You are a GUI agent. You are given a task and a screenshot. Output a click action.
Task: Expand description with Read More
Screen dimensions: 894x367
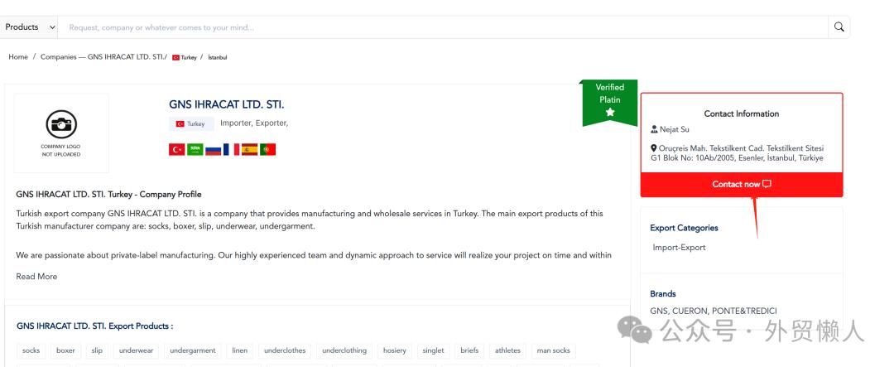point(36,276)
